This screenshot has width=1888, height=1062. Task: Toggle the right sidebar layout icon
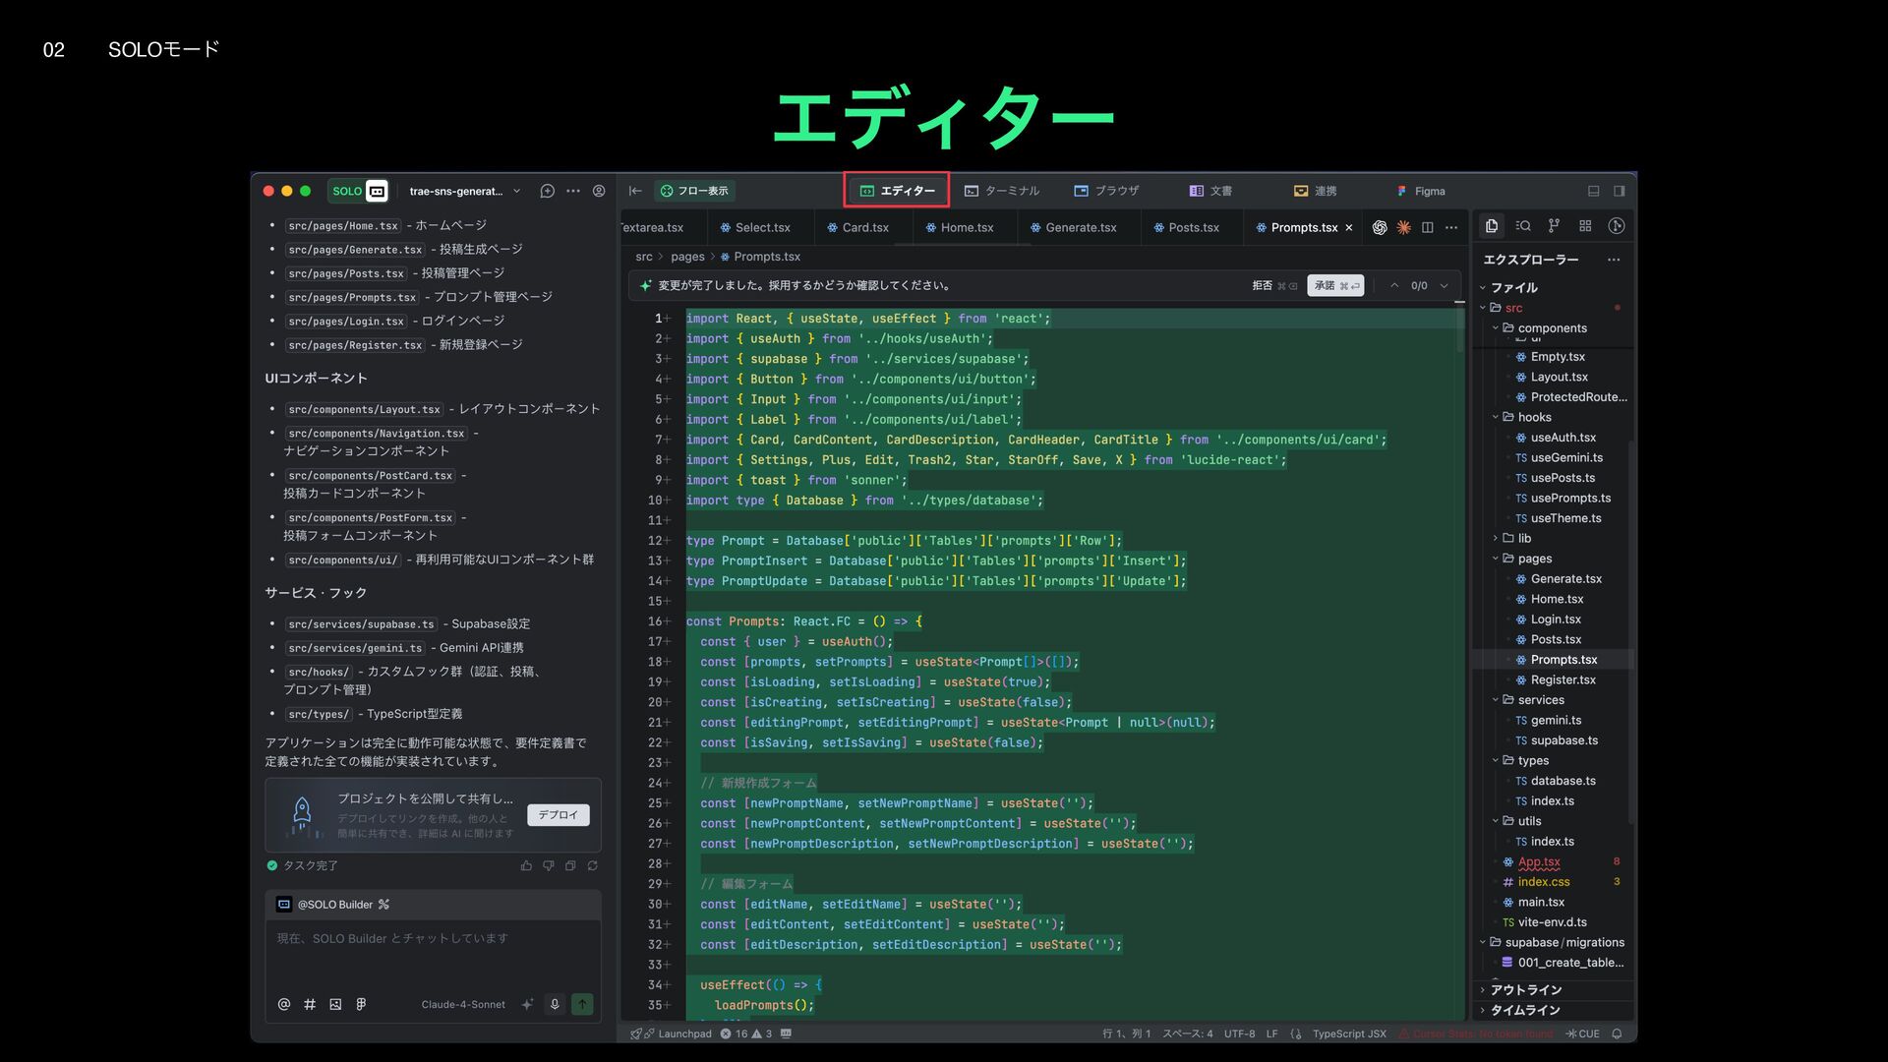tap(1619, 191)
